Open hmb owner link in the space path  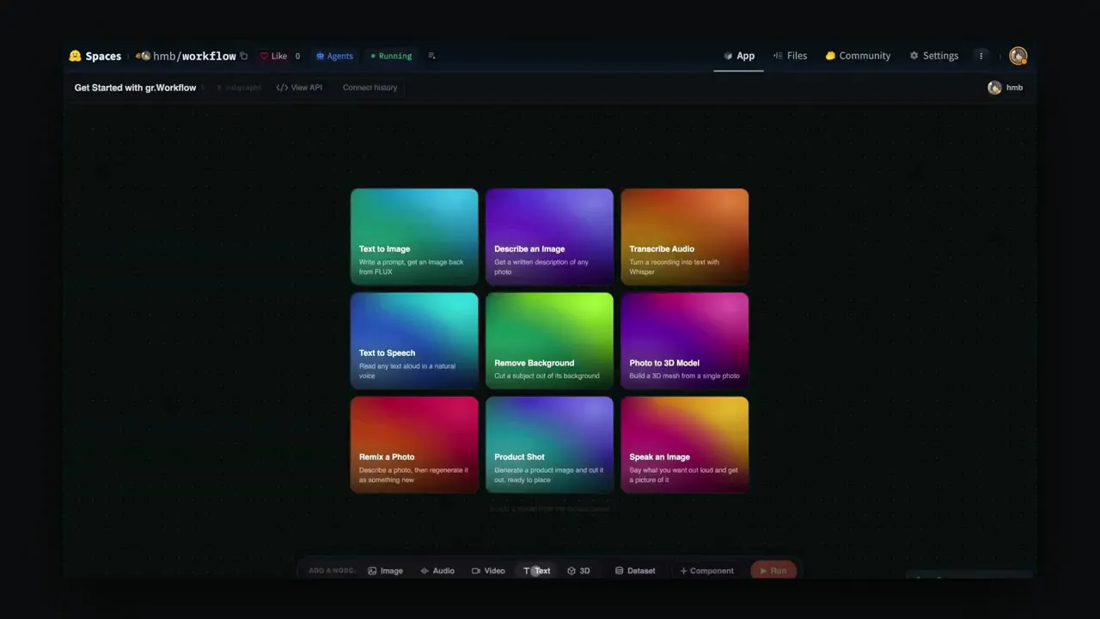[x=164, y=56]
